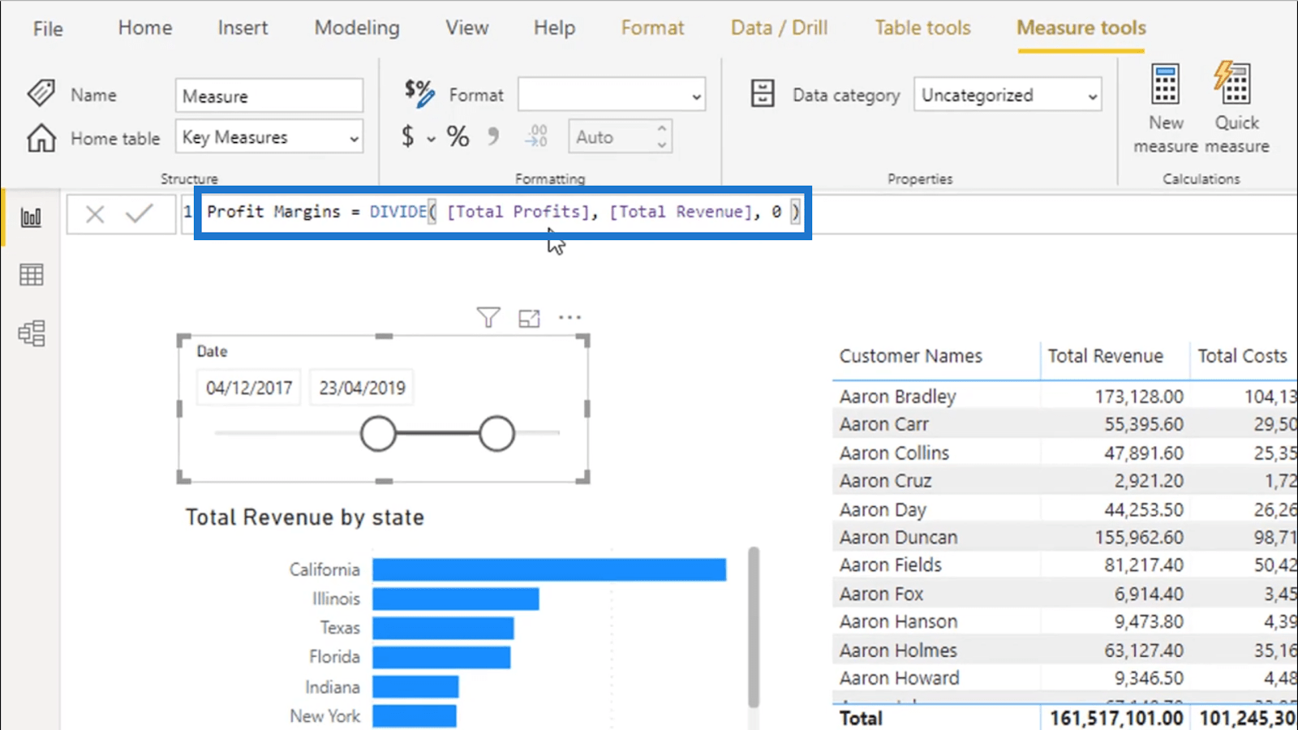This screenshot has width=1298, height=730.
Task: Select the Aaron Howard customer row
Action: click(x=1065, y=678)
